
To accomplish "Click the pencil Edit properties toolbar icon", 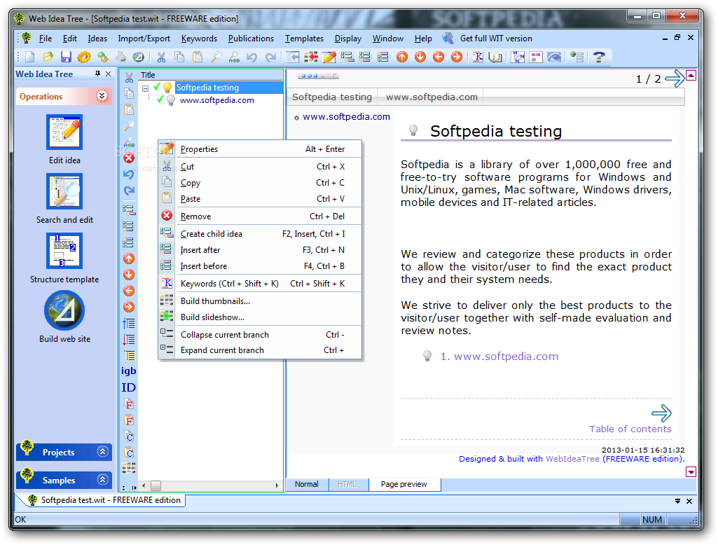I will [x=329, y=57].
